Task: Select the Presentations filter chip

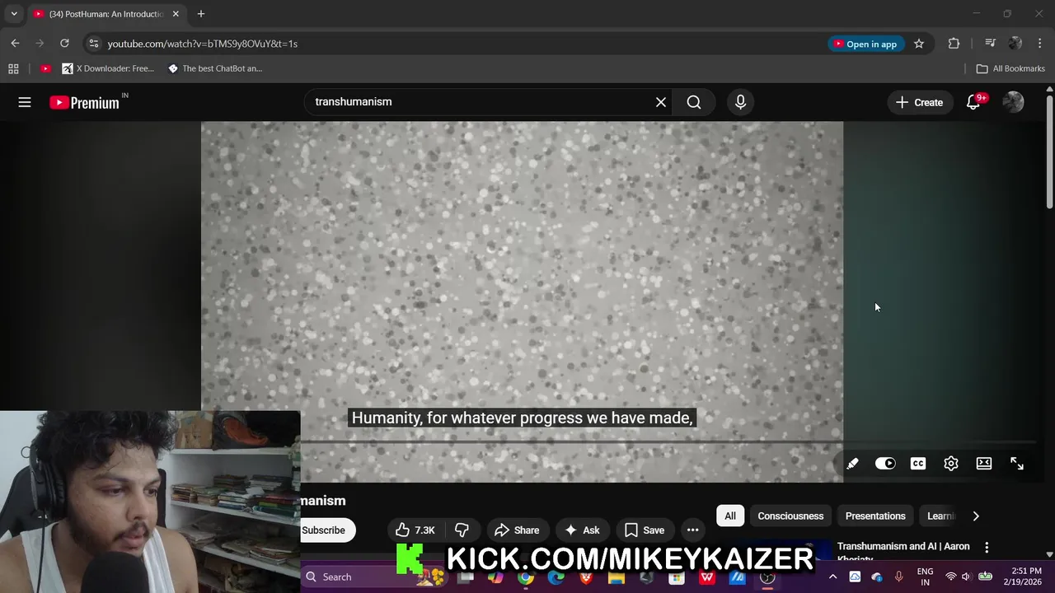Action: pos(875,516)
